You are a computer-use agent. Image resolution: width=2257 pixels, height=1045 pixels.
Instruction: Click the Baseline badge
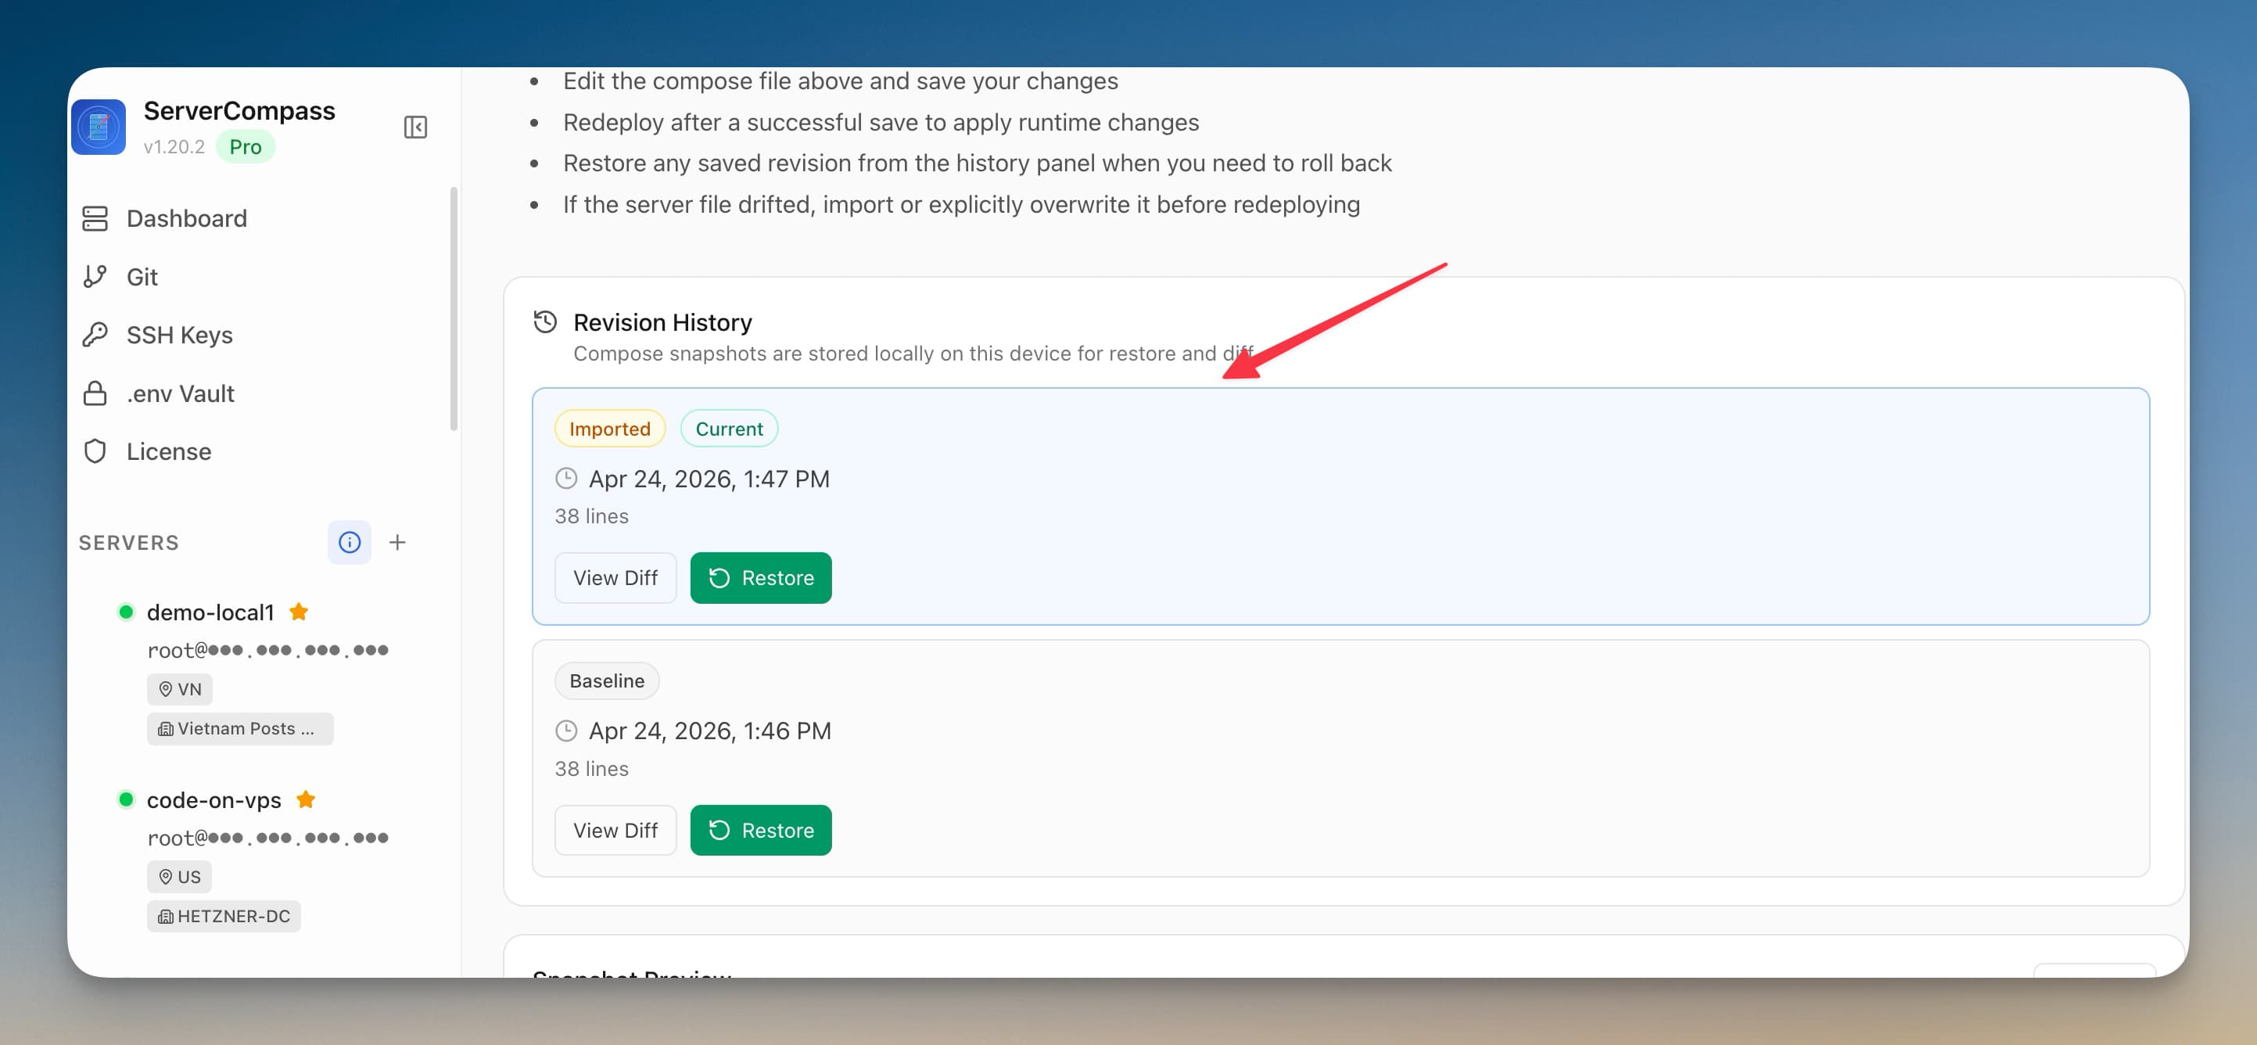[606, 681]
